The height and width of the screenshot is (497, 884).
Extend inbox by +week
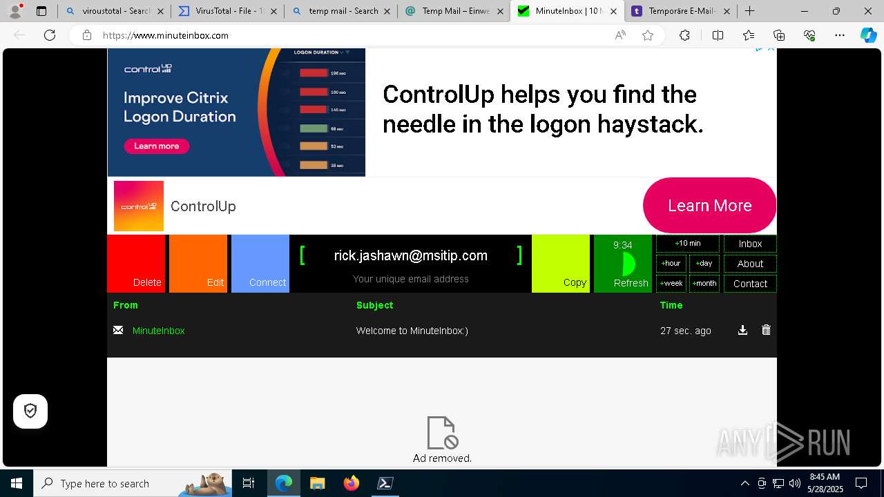[x=671, y=283]
